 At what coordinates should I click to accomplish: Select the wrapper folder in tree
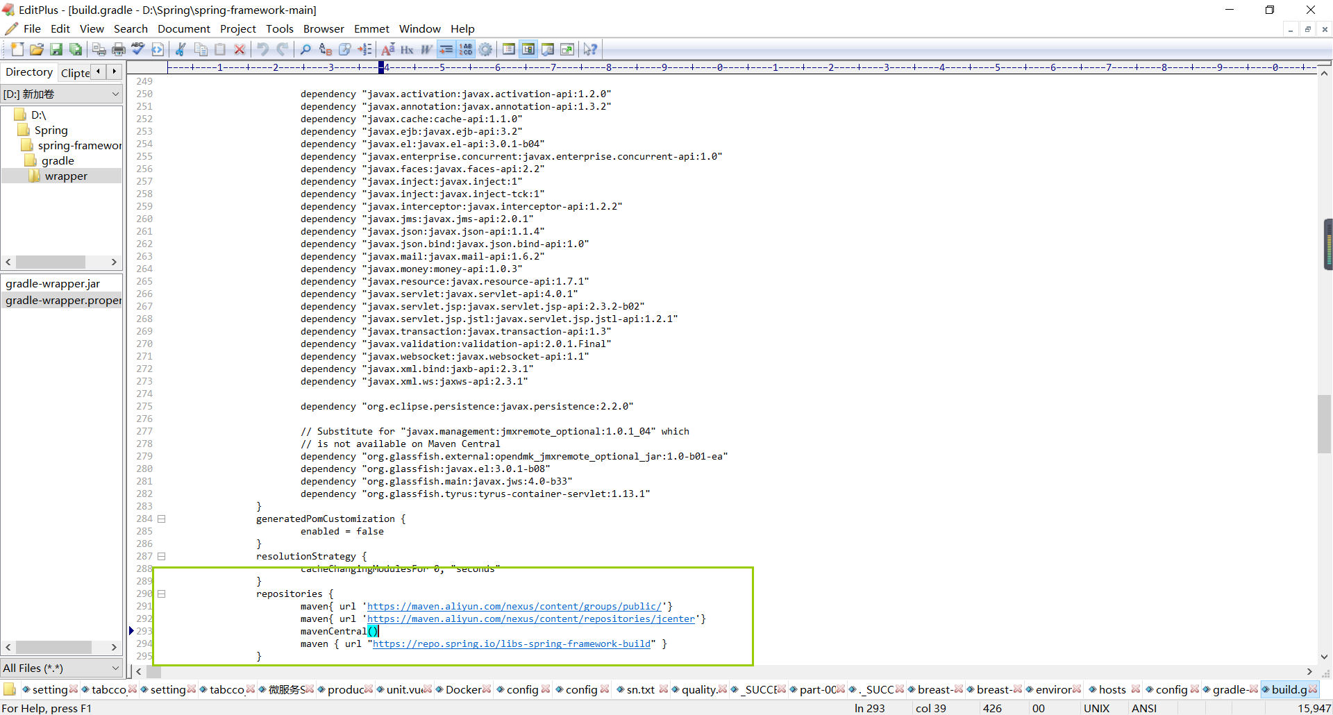coord(66,176)
